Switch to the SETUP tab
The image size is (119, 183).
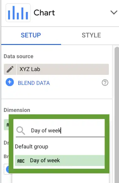[x=31, y=35]
